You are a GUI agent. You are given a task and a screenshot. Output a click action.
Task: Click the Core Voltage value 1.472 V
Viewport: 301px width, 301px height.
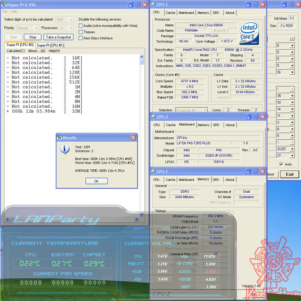(x=227, y=41)
